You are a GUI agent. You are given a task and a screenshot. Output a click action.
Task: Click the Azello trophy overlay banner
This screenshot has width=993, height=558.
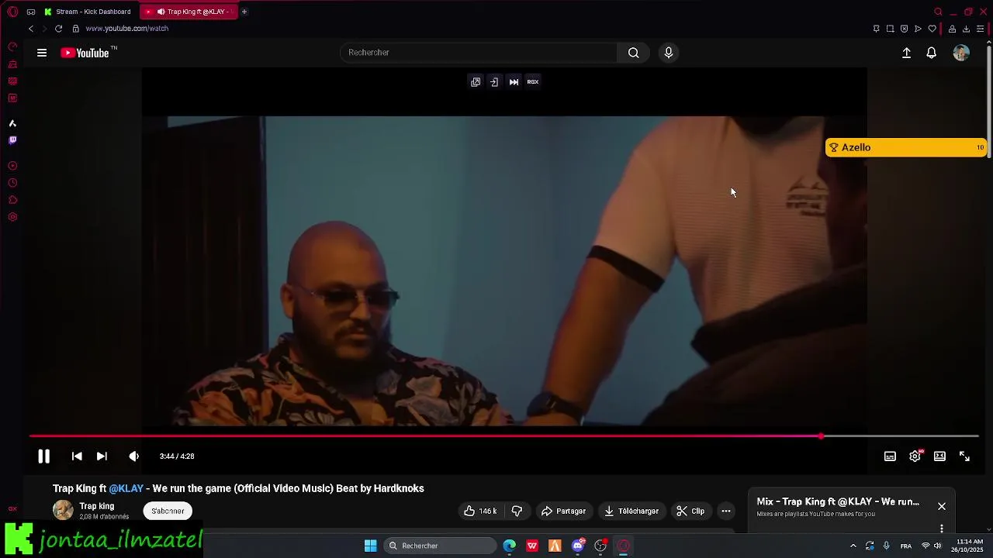(905, 147)
